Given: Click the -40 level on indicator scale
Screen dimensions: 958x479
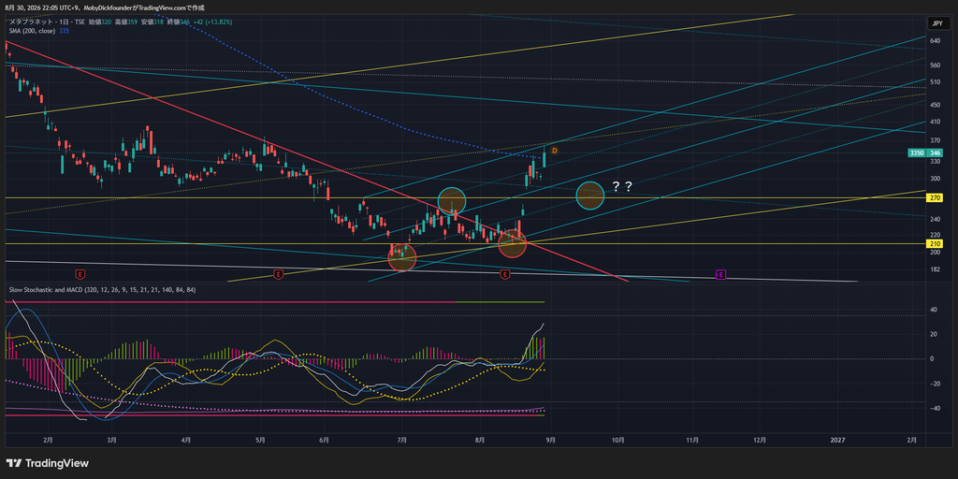Looking at the screenshot, I should 934,409.
